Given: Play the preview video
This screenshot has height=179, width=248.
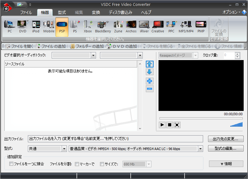Looking at the screenshot, I should point(162,125).
